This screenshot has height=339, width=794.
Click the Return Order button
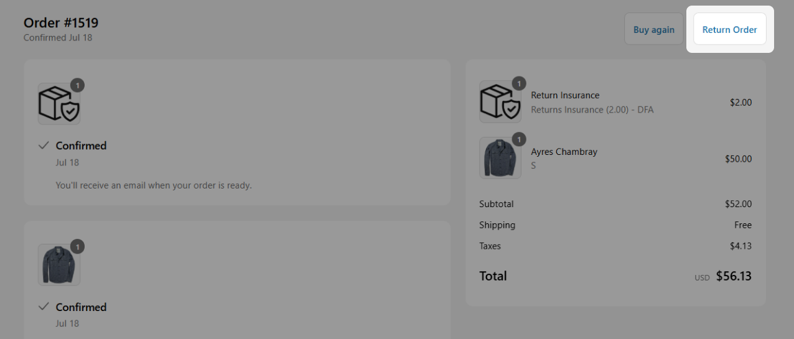click(x=729, y=29)
